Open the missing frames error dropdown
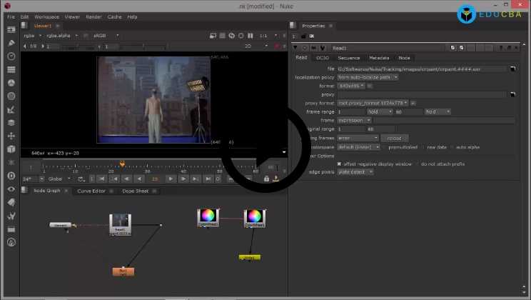This screenshot has width=531, height=300. [x=358, y=138]
